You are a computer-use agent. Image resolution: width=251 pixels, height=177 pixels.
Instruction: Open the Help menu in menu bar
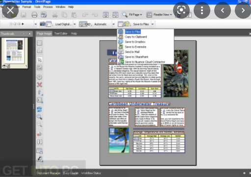[x=71, y=7]
